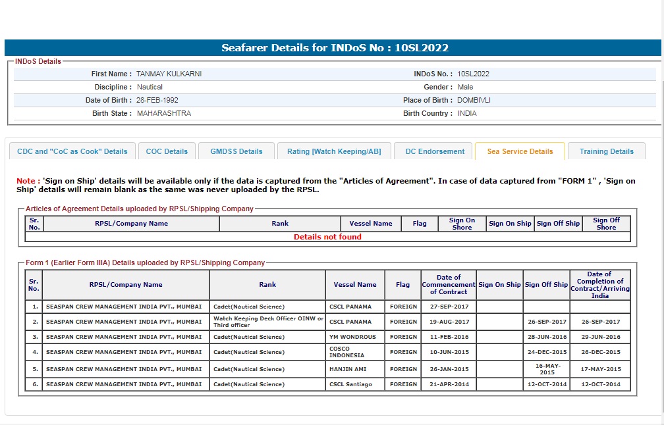Select the YM WONDROUS vessel cell
Image resolution: width=664 pixels, height=425 pixels.
pos(352,337)
